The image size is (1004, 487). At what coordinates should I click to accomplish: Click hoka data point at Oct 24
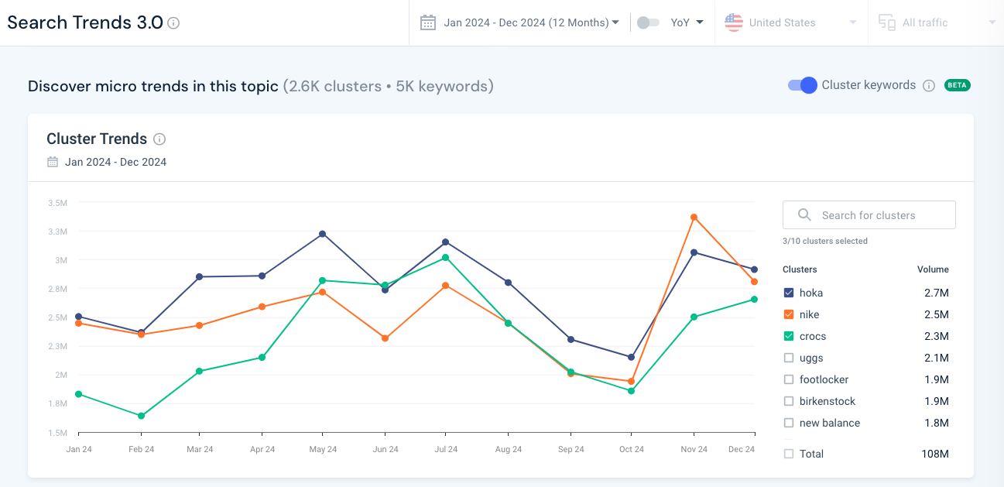[632, 357]
